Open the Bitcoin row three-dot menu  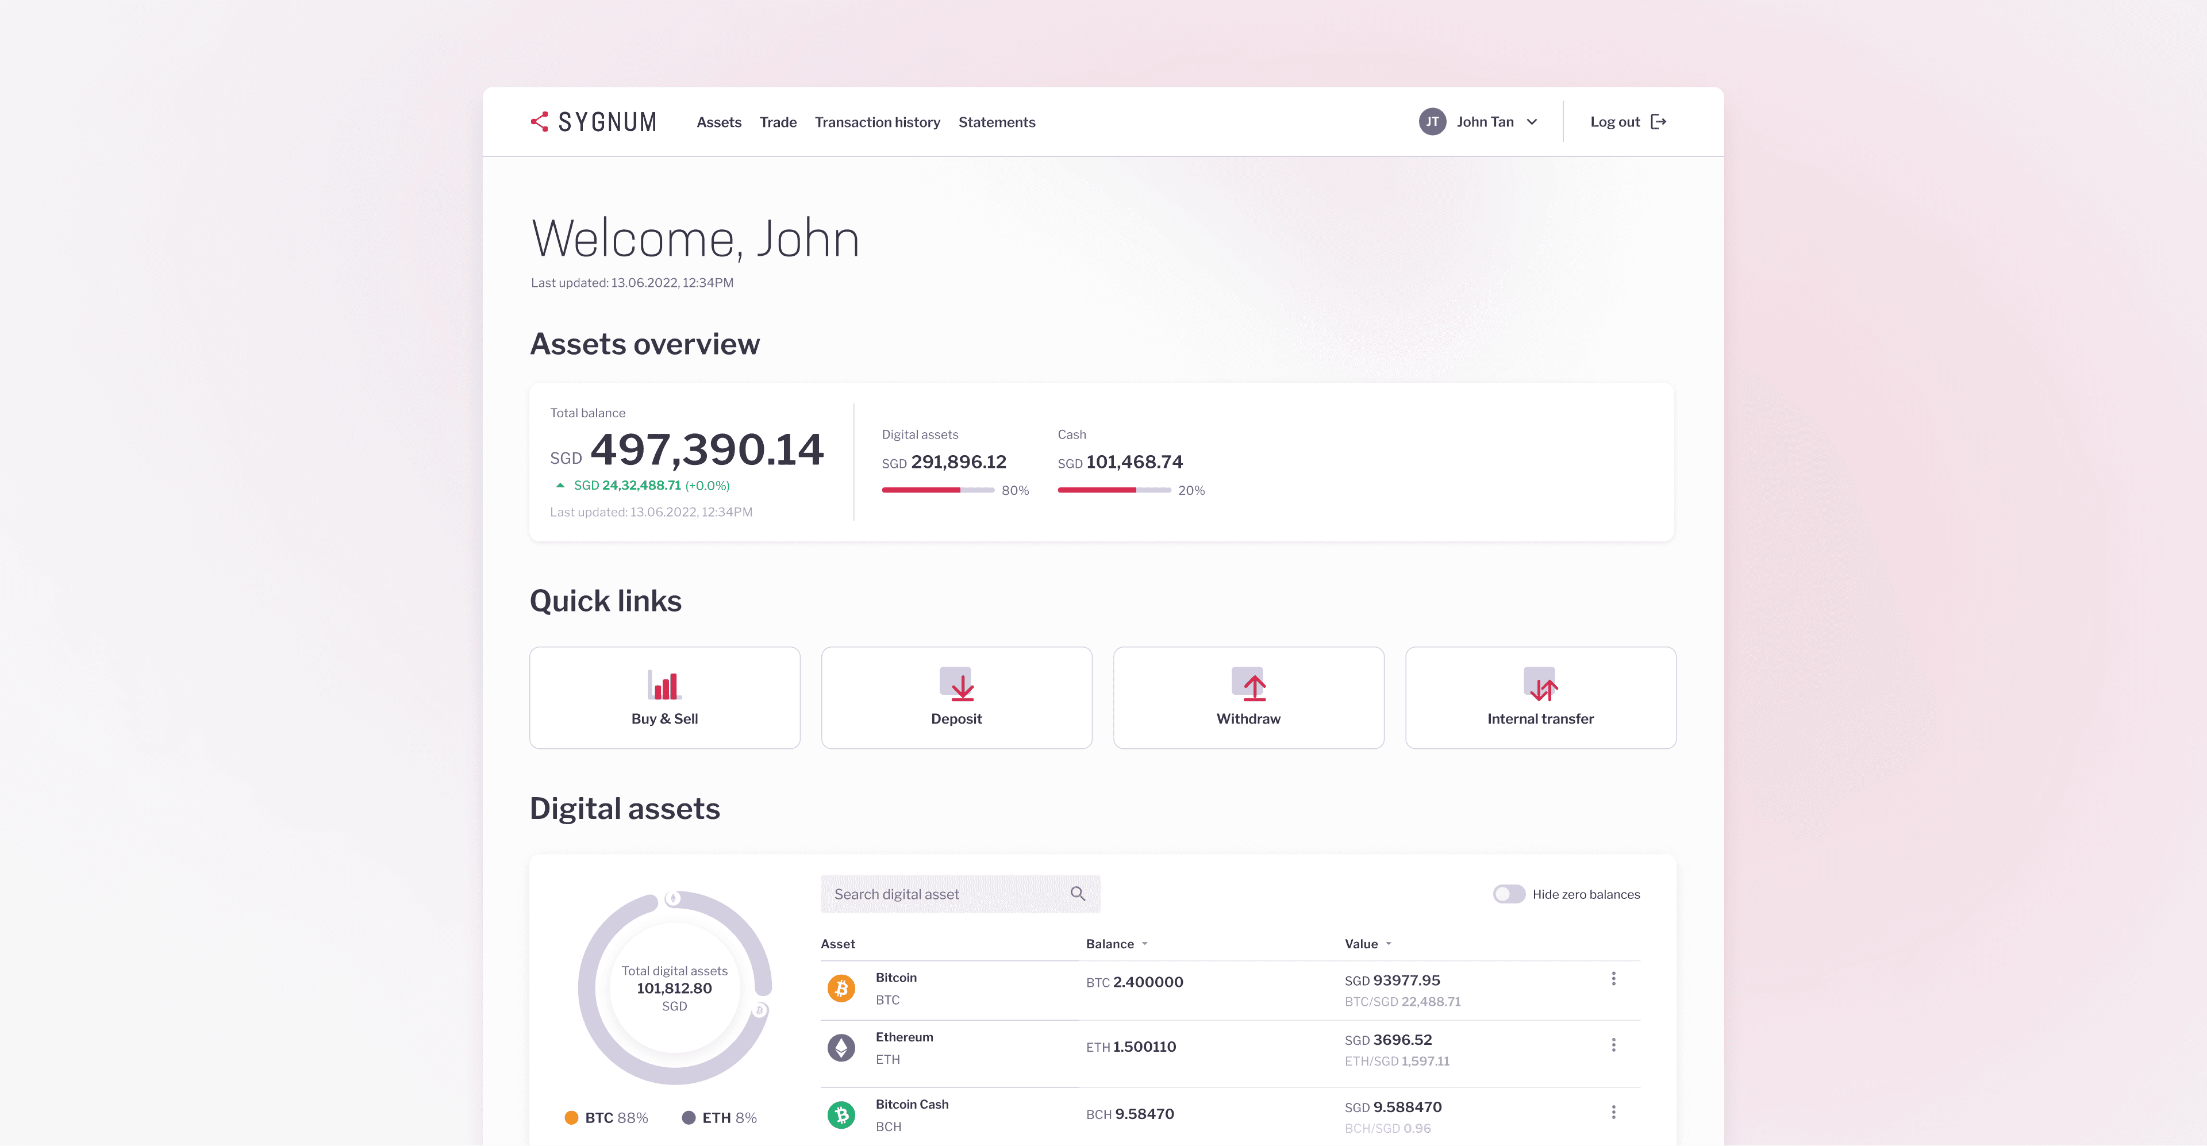(x=1613, y=978)
